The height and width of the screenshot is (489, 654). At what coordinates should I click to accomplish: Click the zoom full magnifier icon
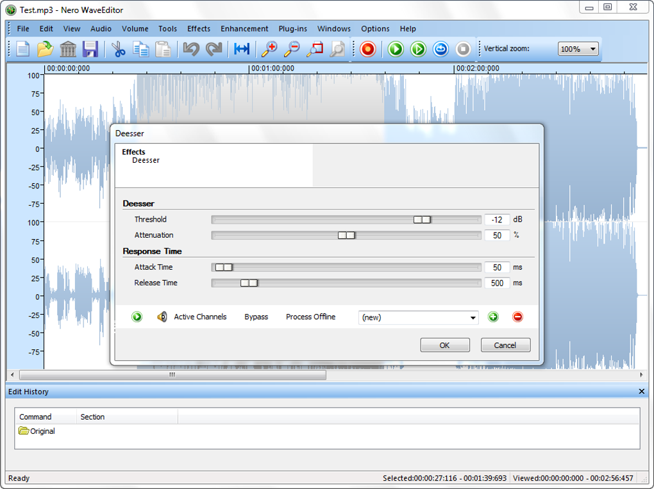337,49
